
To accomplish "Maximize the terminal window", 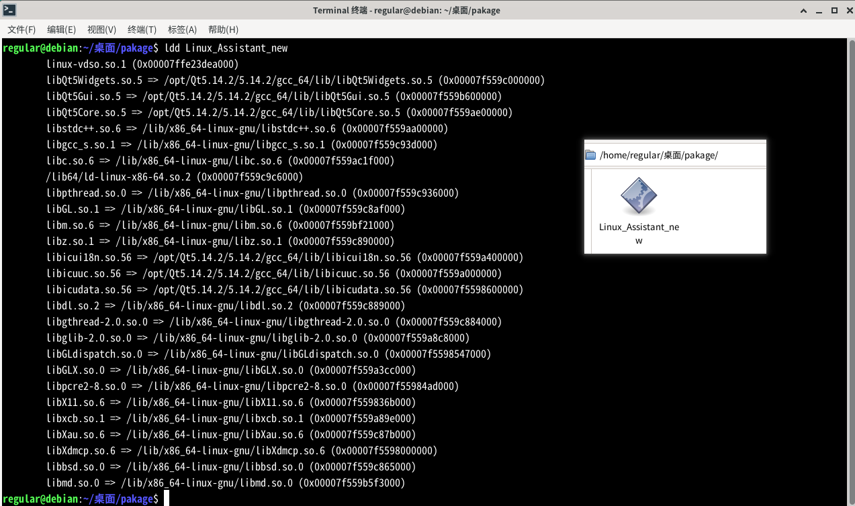I will coord(834,10).
